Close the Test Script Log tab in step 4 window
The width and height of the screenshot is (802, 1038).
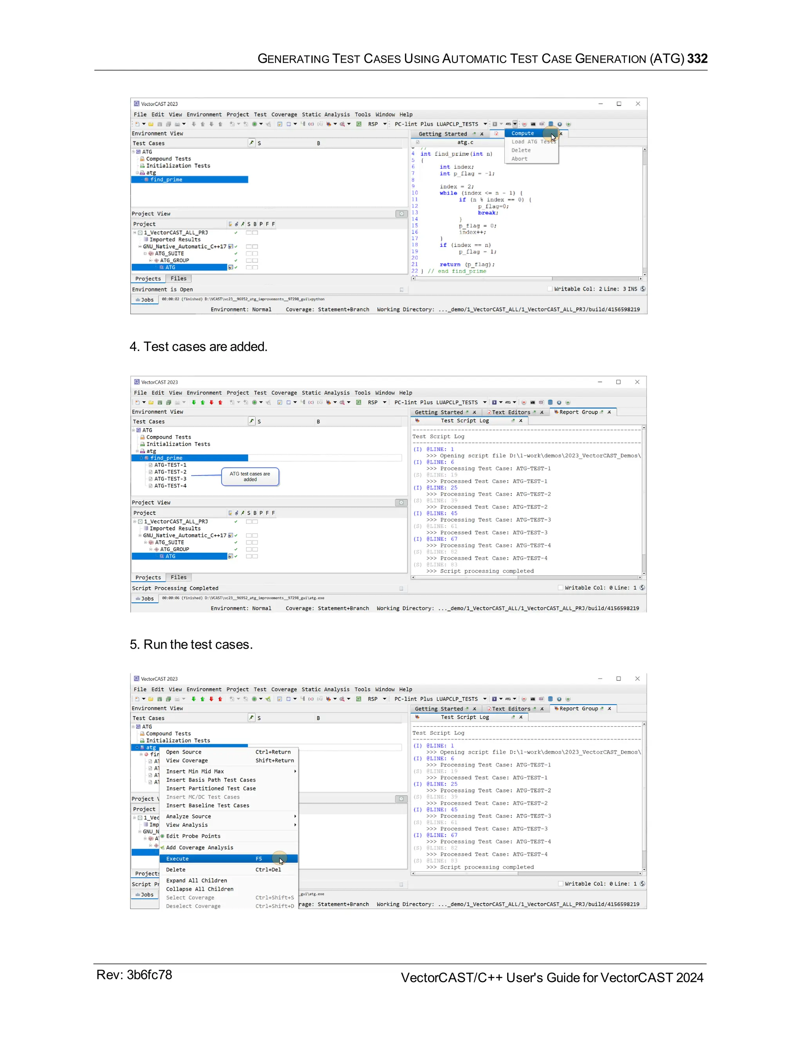coord(521,421)
